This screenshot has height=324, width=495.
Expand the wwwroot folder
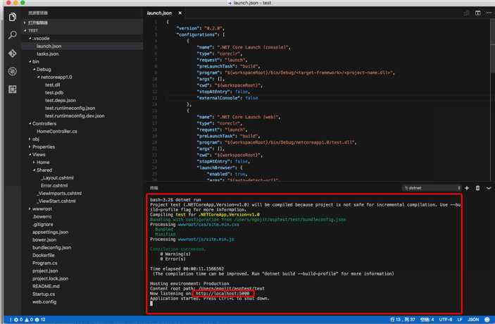pos(42,208)
